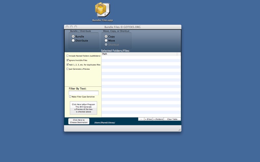The width and height of the screenshot is (260, 162).
Task: Add folders with + (Folders) button
Action: coord(158,119)
